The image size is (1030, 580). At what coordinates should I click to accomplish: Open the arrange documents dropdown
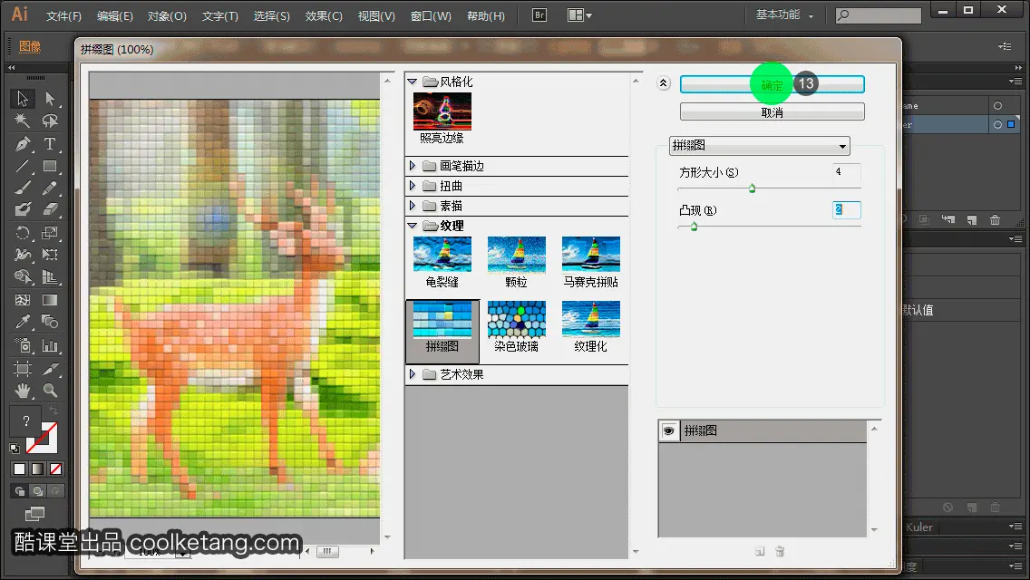(579, 15)
